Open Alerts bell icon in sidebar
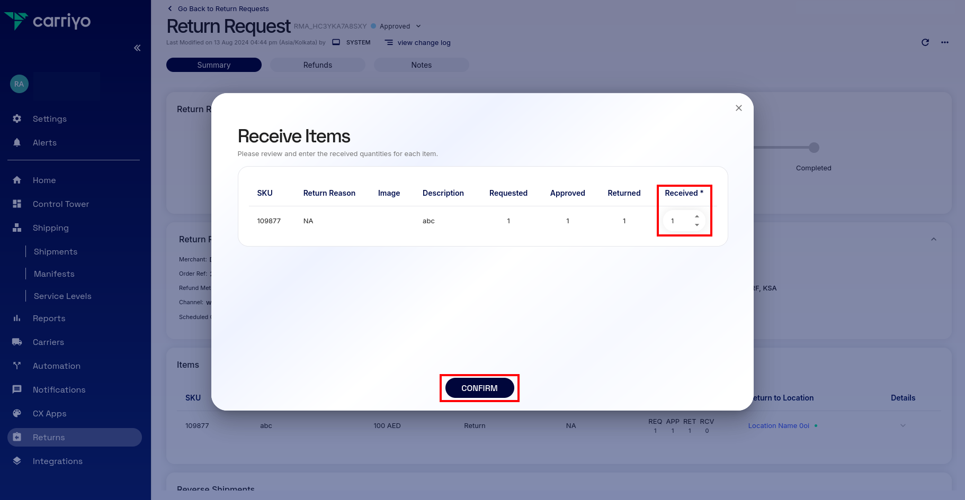965x500 pixels. click(x=17, y=142)
